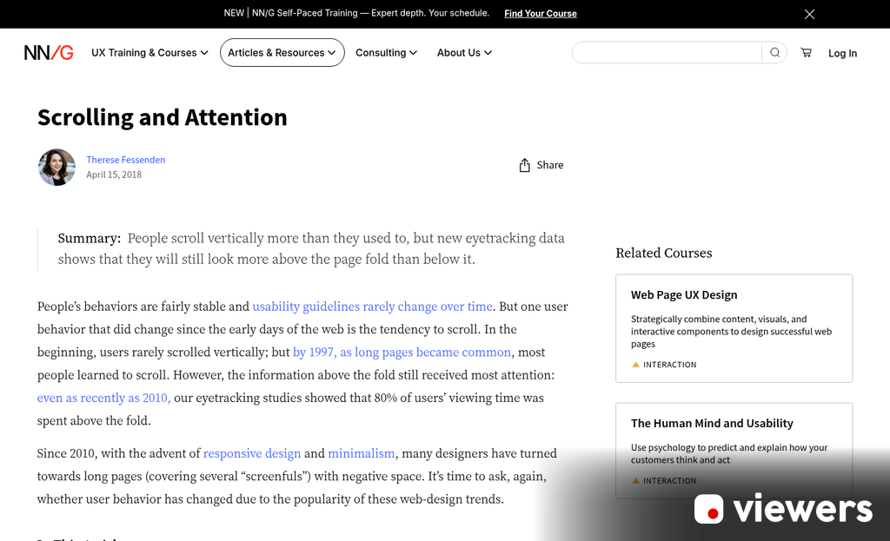Open the 'responsive design' link
Image resolution: width=890 pixels, height=541 pixels.
tap(251, 453)
